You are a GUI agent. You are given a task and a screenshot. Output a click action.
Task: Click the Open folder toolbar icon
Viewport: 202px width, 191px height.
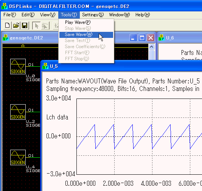(x=16, y=25)
